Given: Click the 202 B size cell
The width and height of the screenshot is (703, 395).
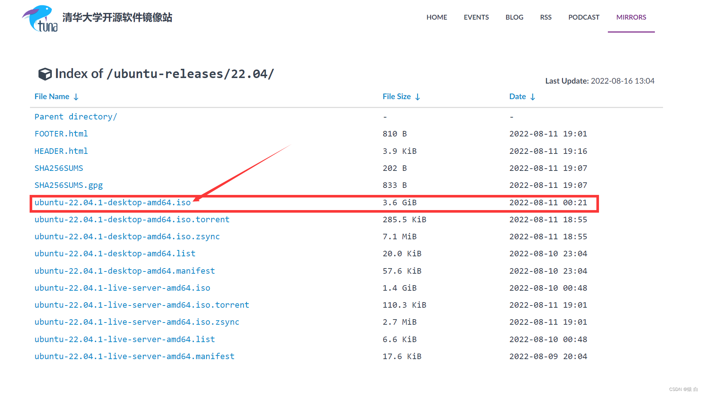Looking at the screenshot, I should [395, 168].
